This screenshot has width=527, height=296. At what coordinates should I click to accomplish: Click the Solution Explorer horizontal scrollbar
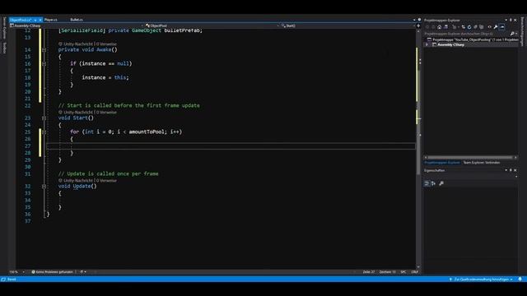tap(470, 157)
